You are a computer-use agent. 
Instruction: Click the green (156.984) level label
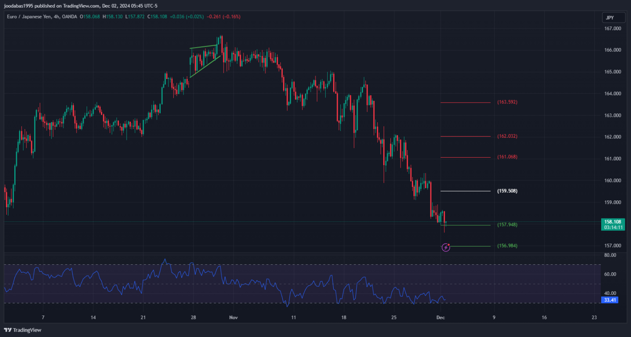point(507,246)
